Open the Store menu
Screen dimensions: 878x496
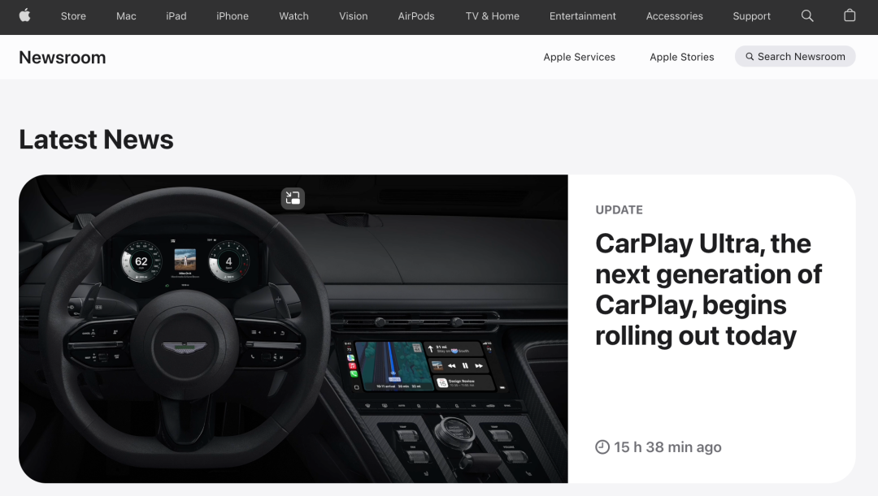click(73, 16)
